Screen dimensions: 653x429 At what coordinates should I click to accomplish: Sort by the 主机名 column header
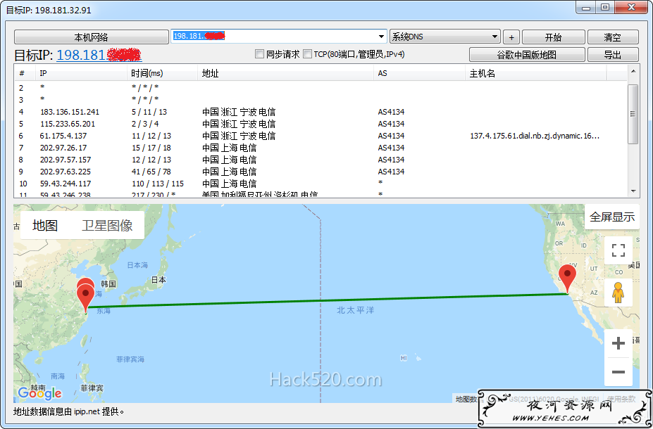[x=536, y=73]
